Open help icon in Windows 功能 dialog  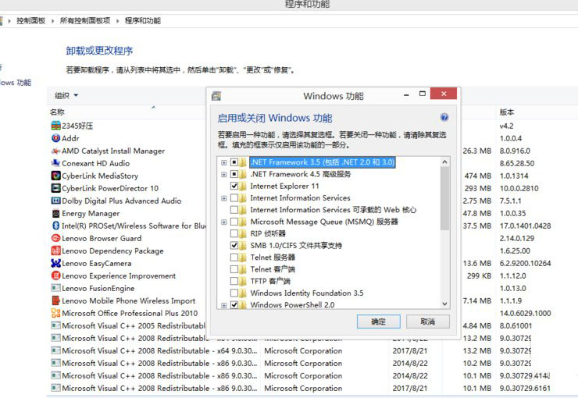[444, 117]
